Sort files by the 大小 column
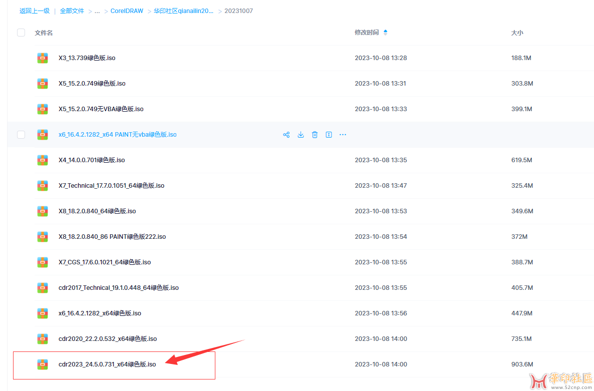The height and width of the screenshot is (391, 594). tap(517, 33)
